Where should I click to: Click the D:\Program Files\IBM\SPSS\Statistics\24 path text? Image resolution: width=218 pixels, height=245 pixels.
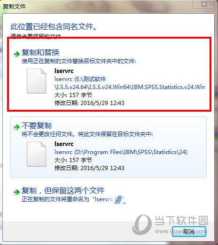point(121,152)
